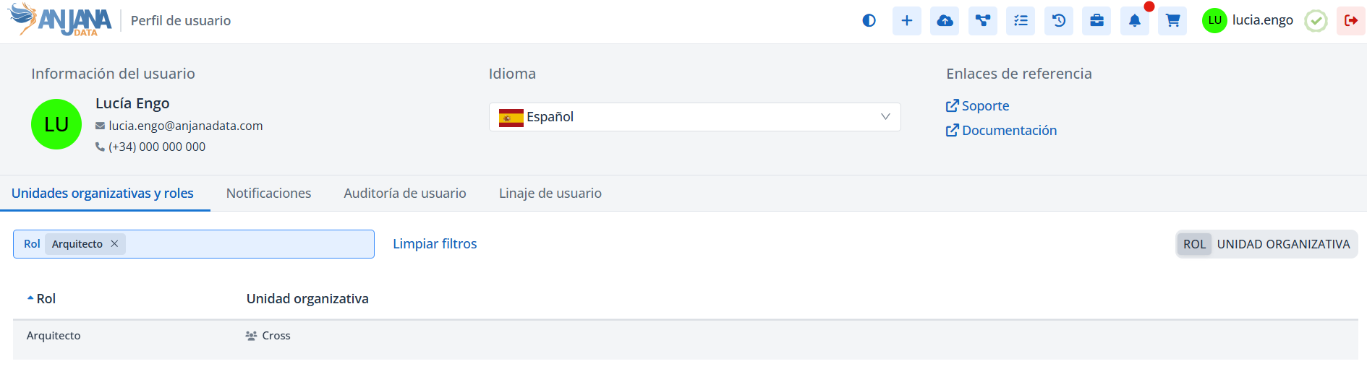
Task: Open the history clock icon
Action: coord(1059,21)
